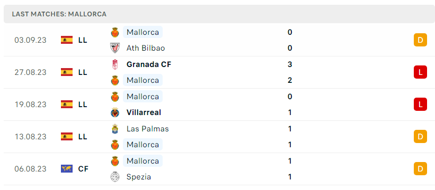Click the Granada CF club crest
The height and width of the screenshot is (190, 435).
(x=115, y=64)
